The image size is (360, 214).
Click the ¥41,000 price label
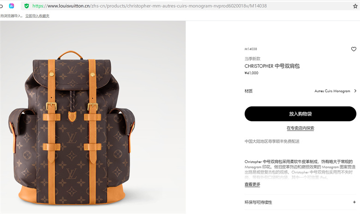252,73
